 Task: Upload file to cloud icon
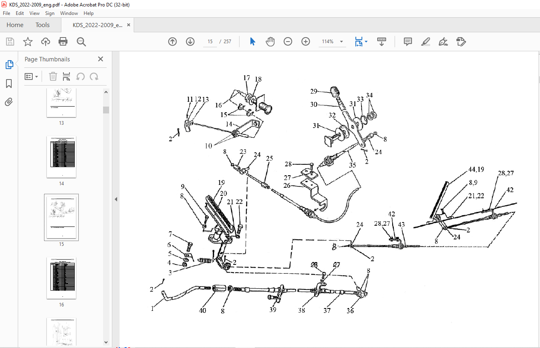click(x=46, y=42)
